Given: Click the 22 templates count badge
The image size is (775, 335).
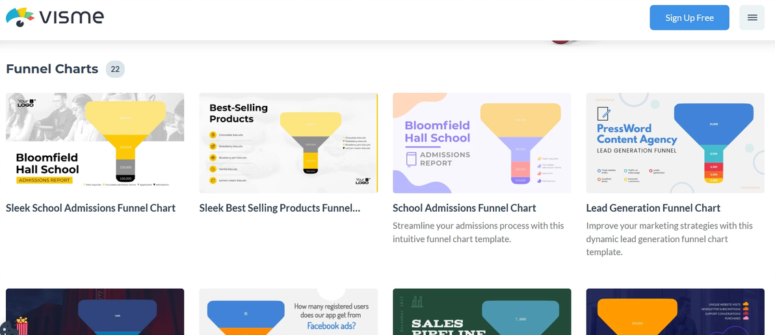Looking at the screenshot, I should (x=115, y=69).
